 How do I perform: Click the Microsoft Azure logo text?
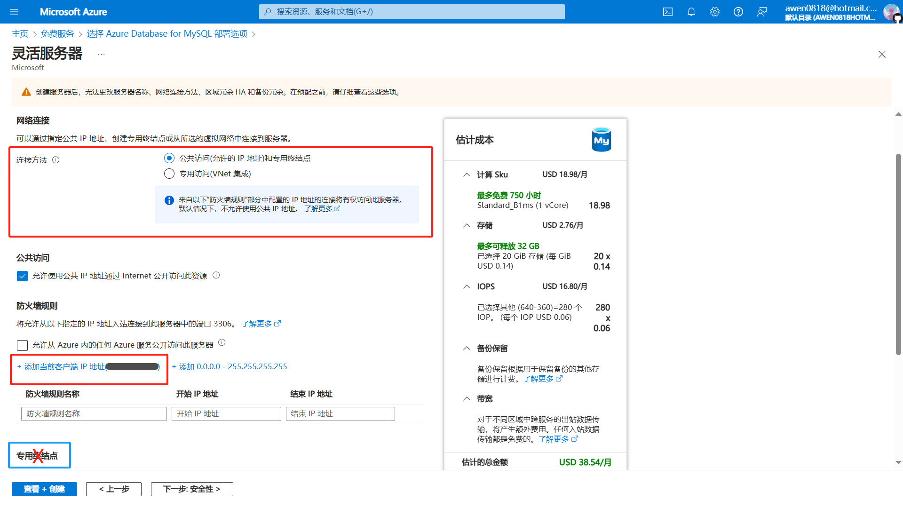coord(73,12)
